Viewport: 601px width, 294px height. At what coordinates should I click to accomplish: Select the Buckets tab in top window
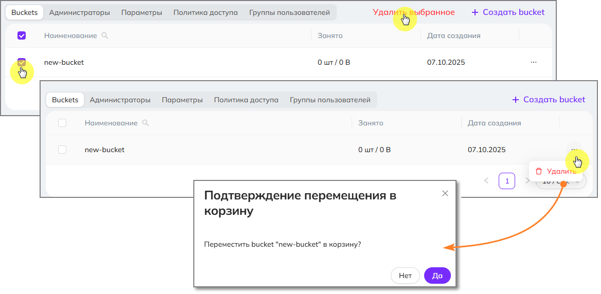point(25,13)
